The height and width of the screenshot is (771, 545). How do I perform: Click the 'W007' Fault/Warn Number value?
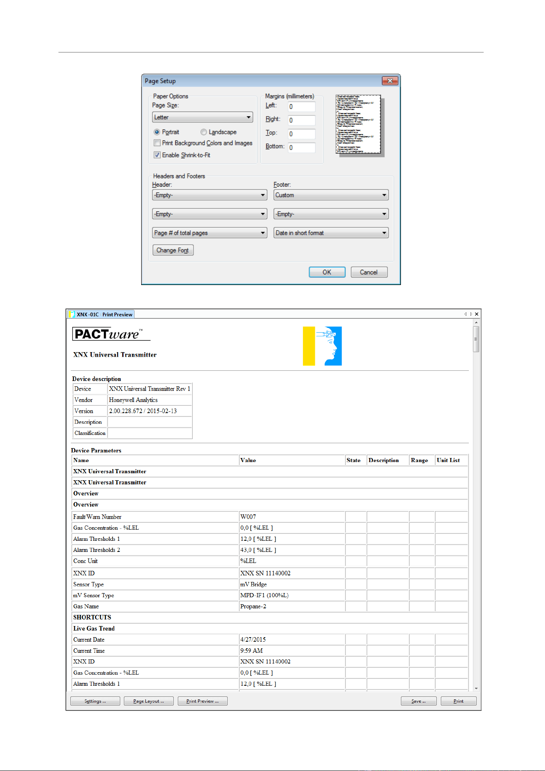(x=248, y=517)
